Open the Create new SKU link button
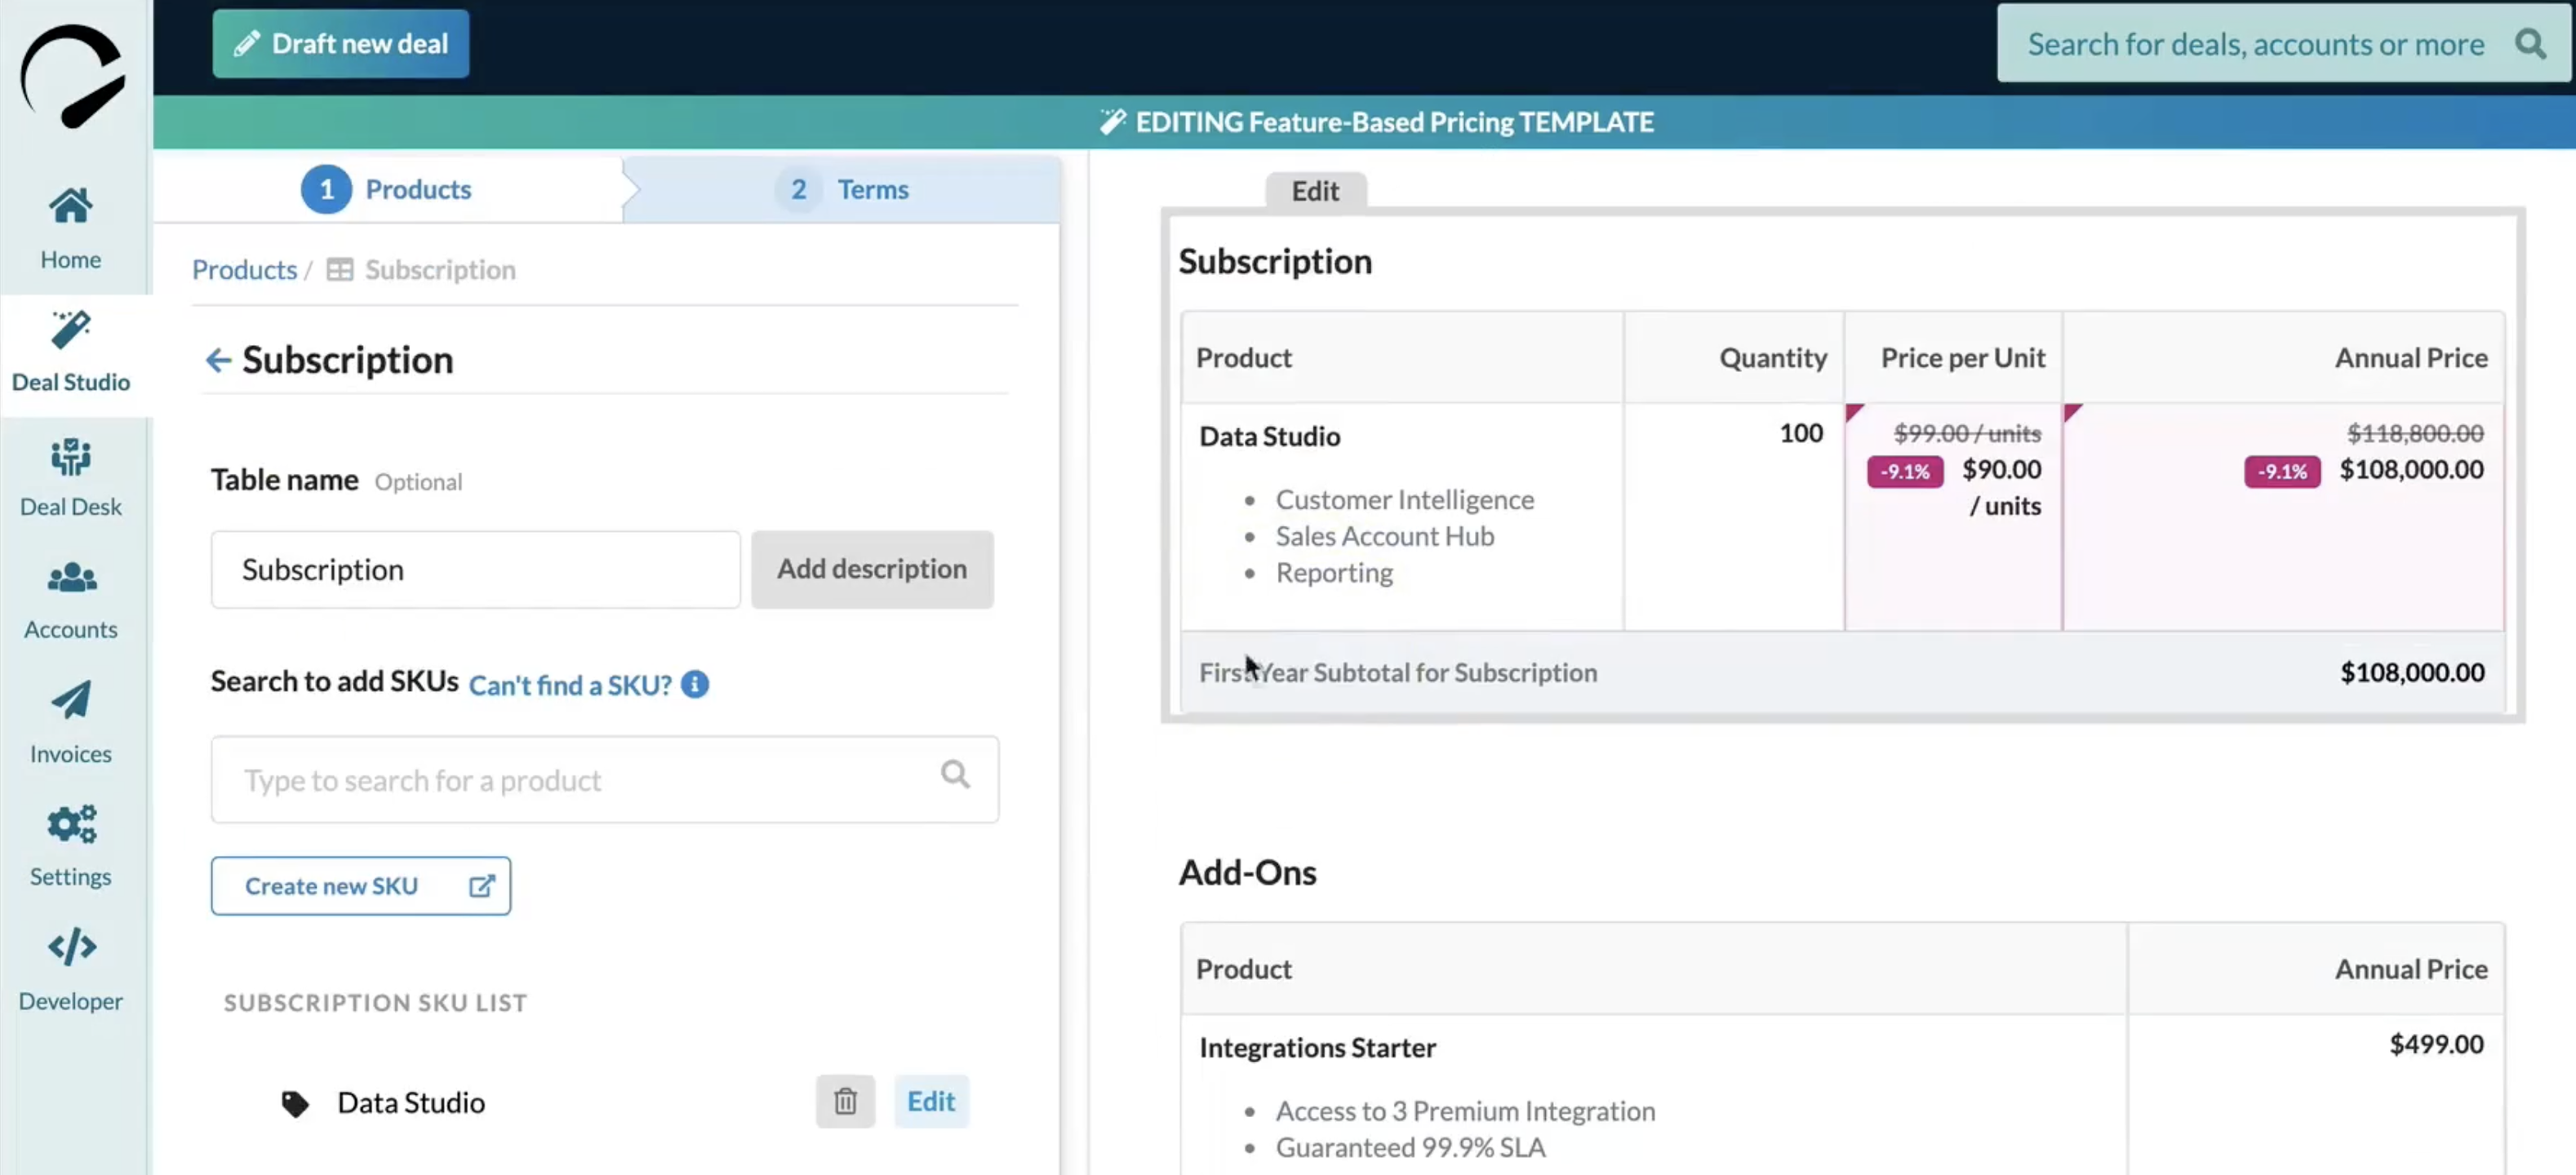Viewport: 2576px width, 1175px height. coord(360,885)
